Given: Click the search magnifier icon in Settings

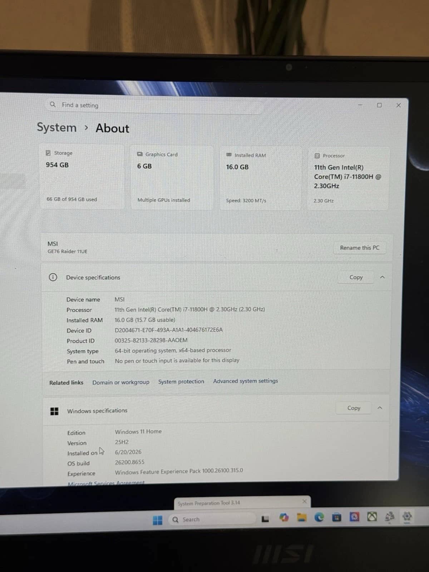Looking at the screenshot, I should (53, 104).
